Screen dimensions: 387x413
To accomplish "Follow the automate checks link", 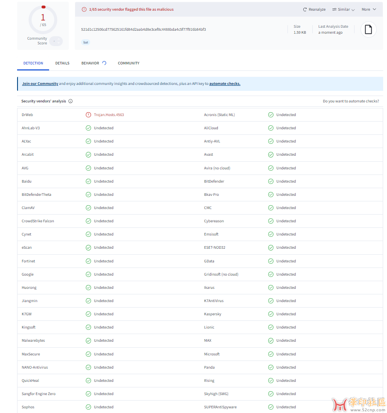I will click(x=225, y=84).
